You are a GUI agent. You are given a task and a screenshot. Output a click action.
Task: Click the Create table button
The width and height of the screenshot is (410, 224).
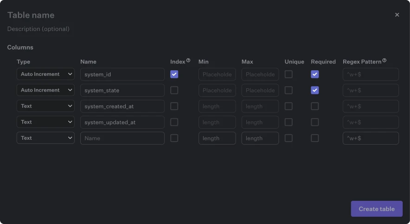pyautogui.click(x=377, y=209)
